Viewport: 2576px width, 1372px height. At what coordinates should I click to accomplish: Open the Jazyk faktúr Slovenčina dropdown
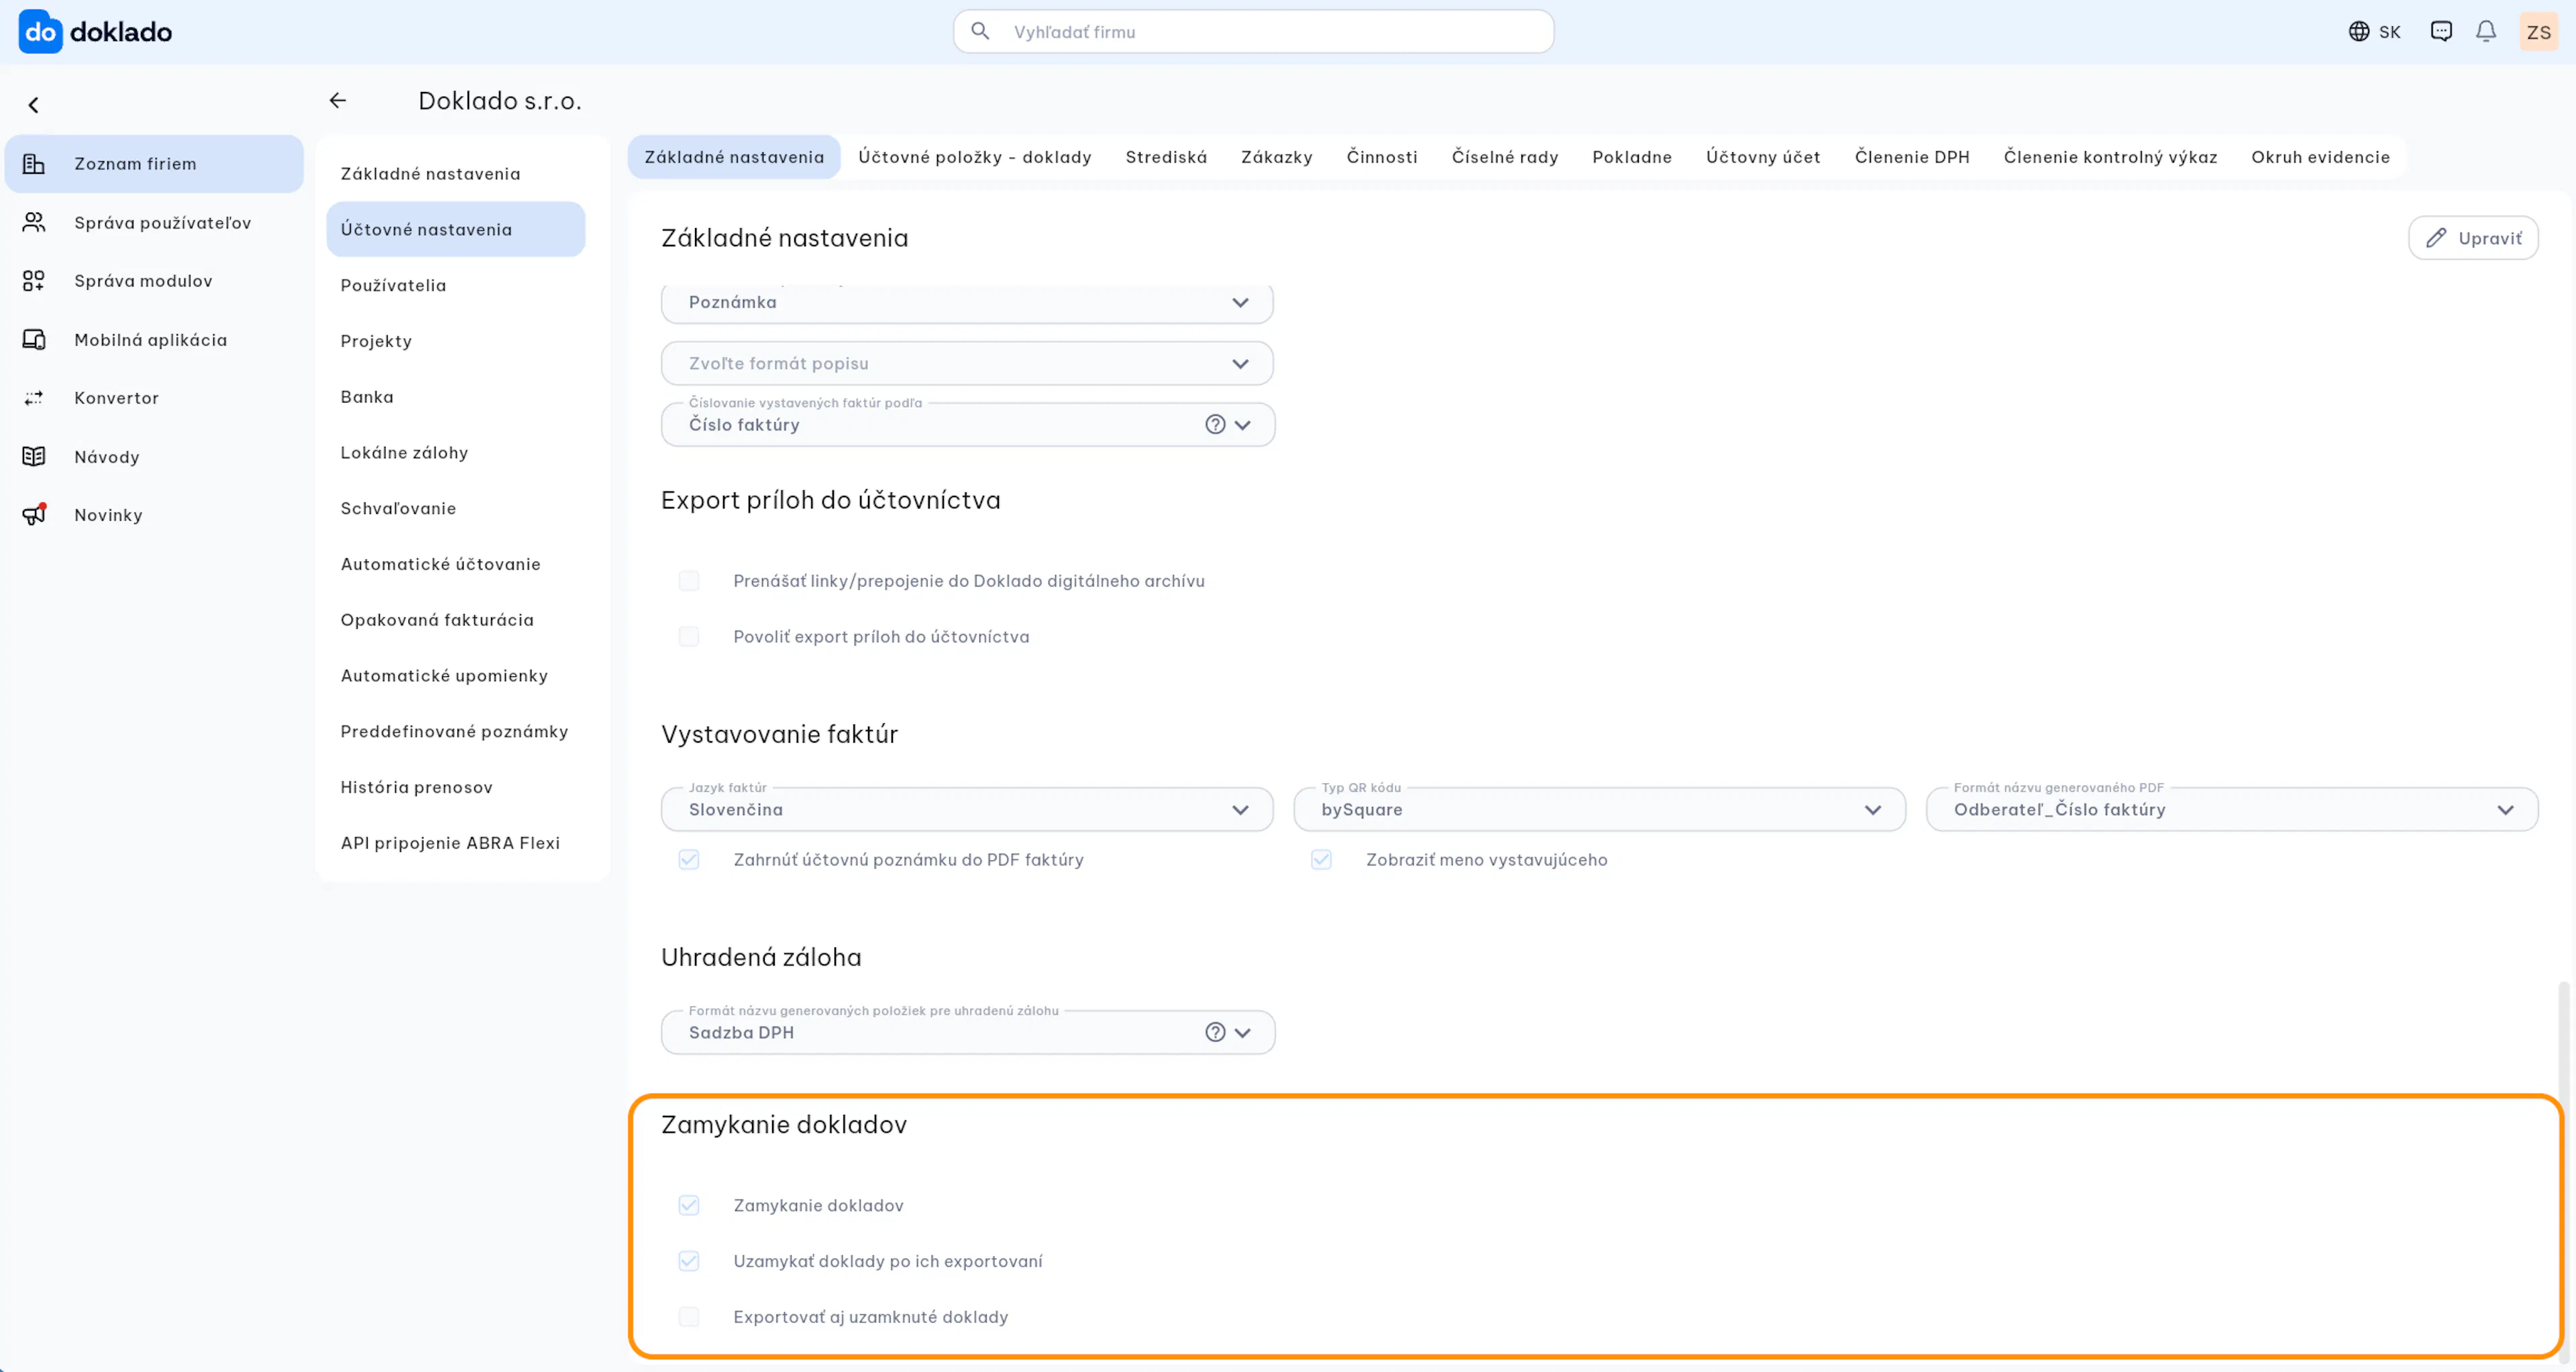pos(967,810)
